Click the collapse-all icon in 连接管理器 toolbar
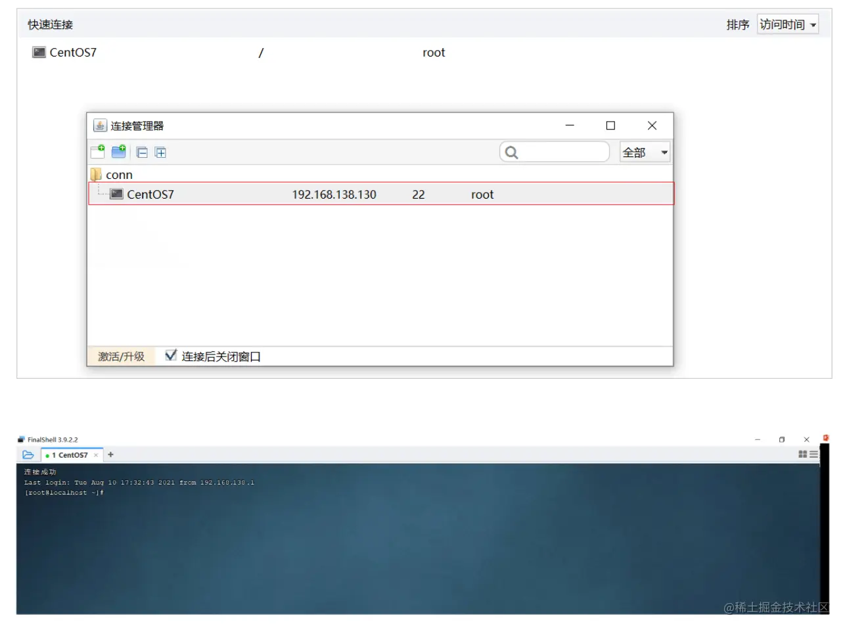This screenshot has height=632, width=847. click(142, 153)
